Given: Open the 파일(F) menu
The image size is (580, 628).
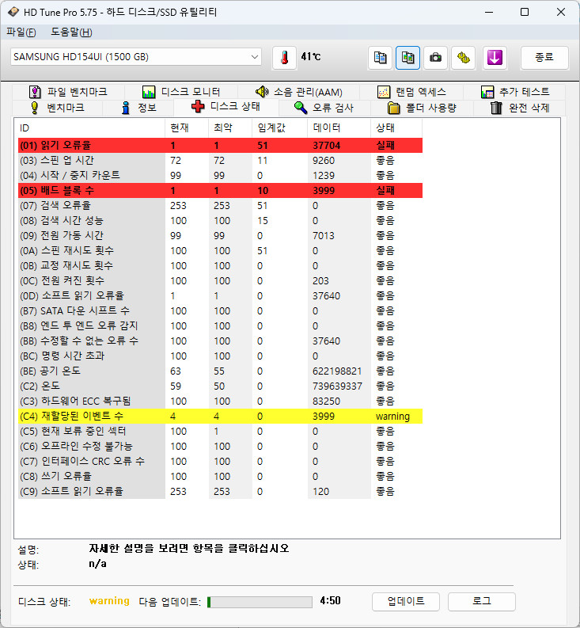Looking at the screenshot, I should click(x=21, y=32).
